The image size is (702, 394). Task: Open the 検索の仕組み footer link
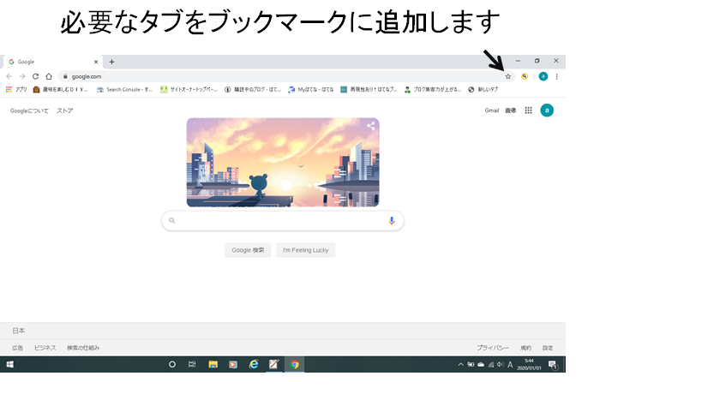pos(83,348)
